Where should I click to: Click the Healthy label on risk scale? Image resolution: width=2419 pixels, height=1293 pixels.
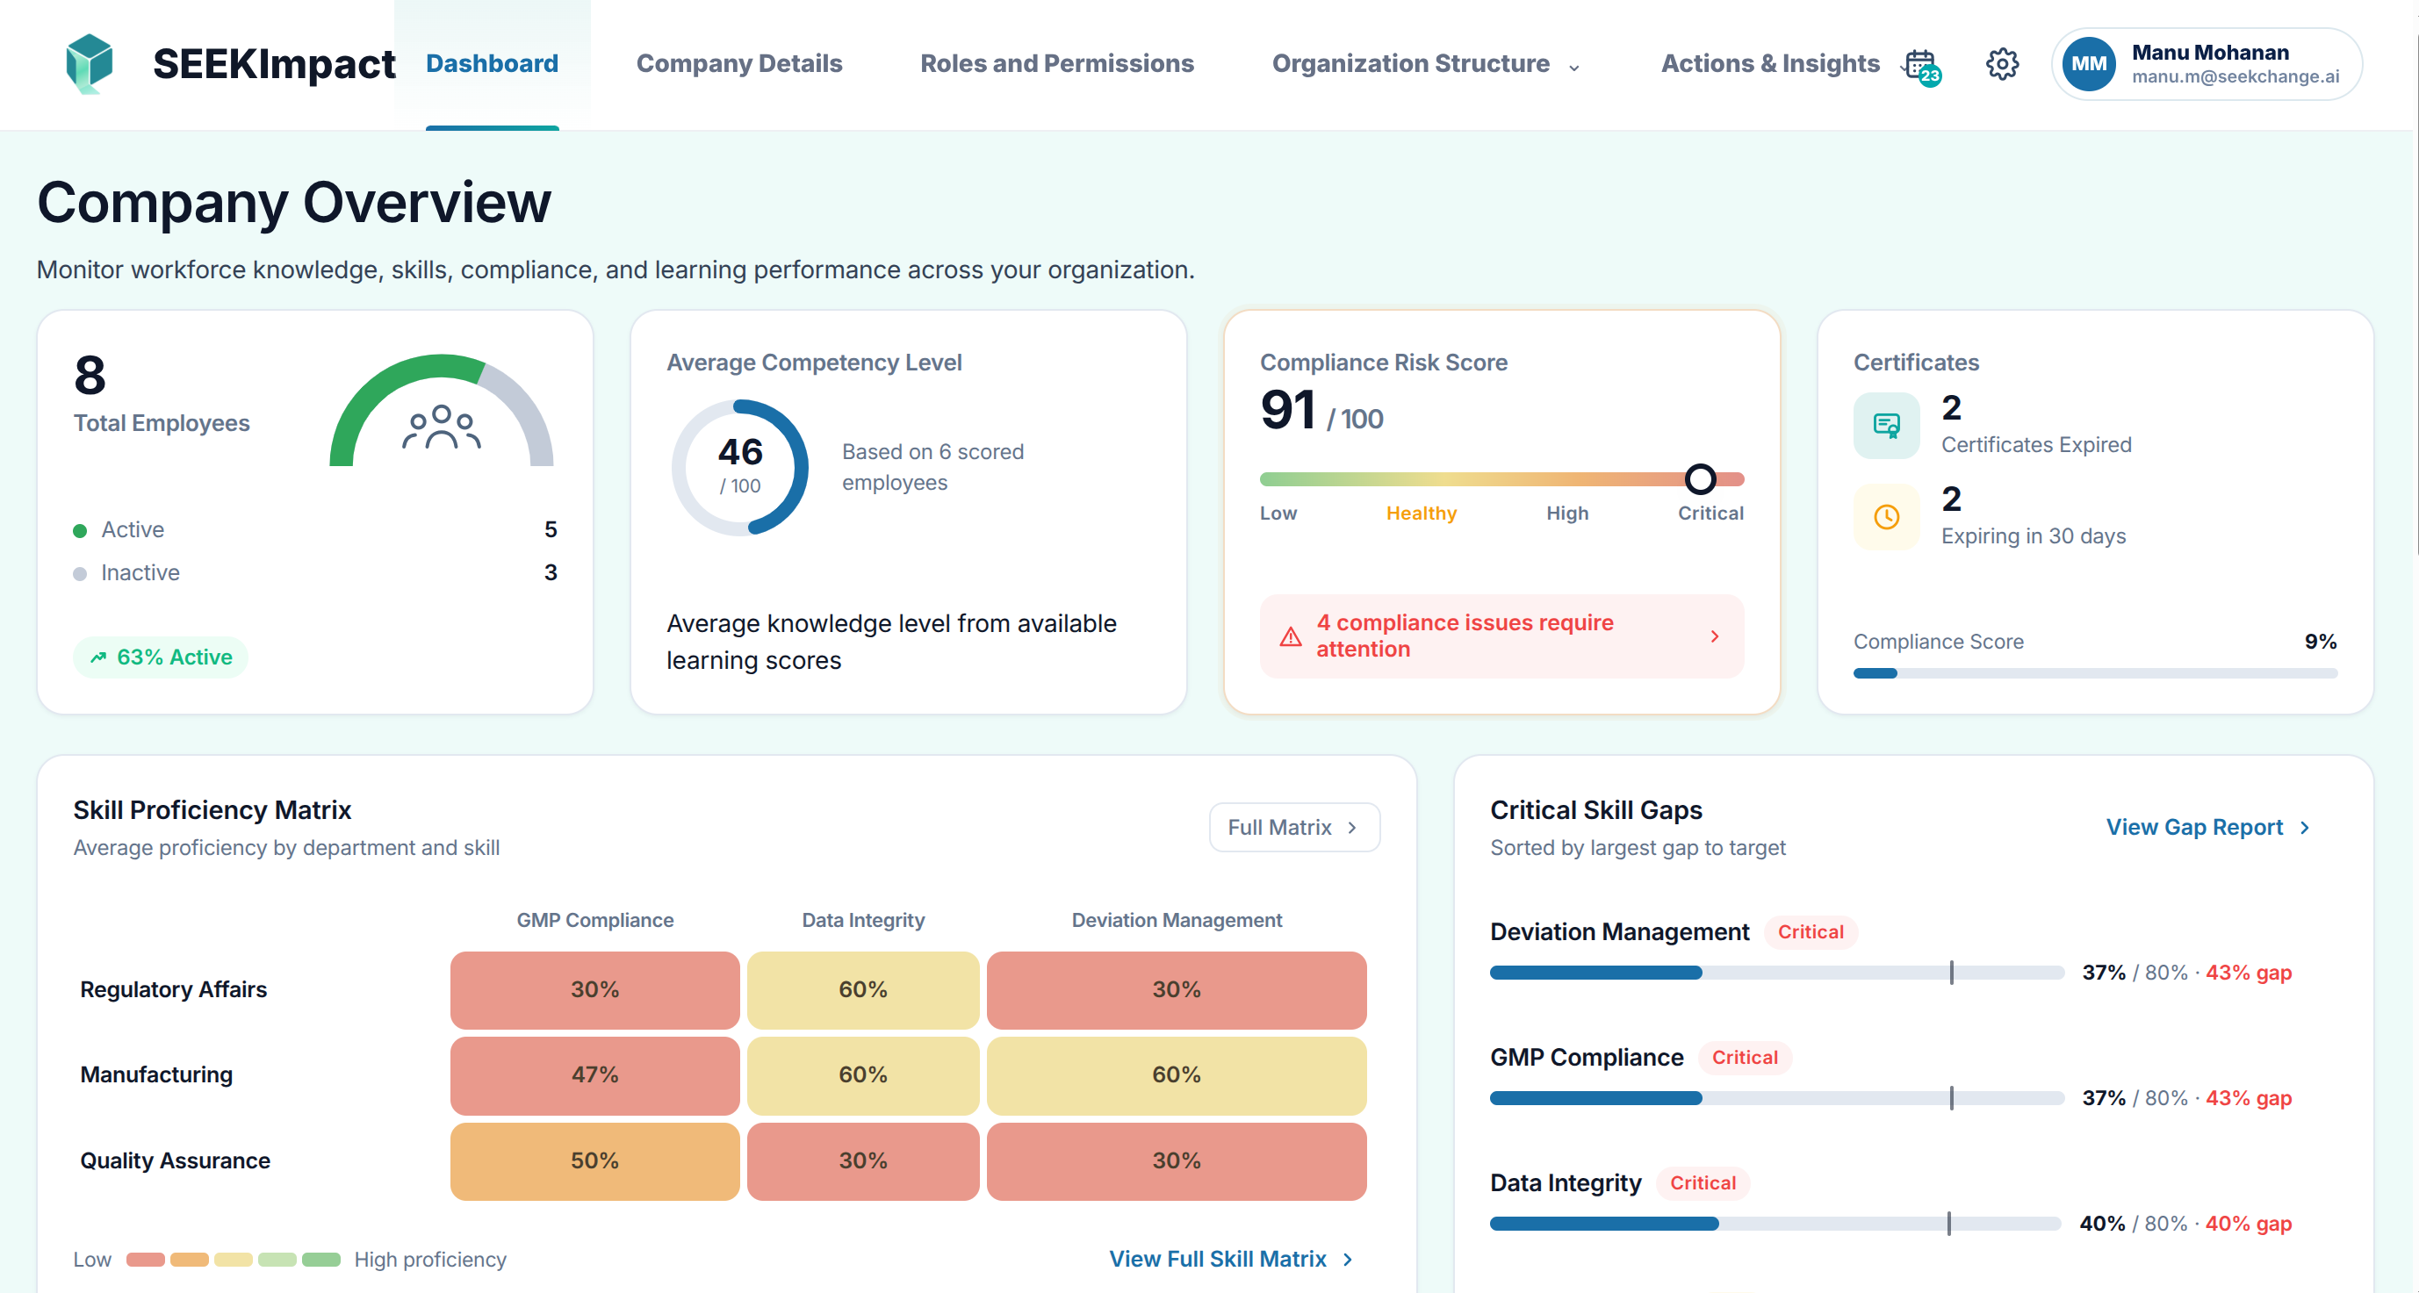click(x=1421, y=514)
